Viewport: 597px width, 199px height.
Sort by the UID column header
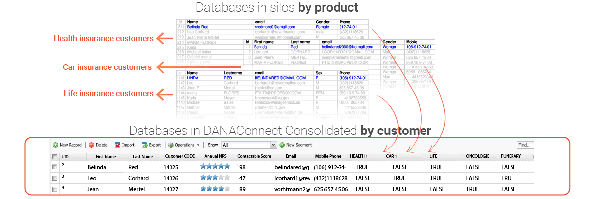(65, 157)
